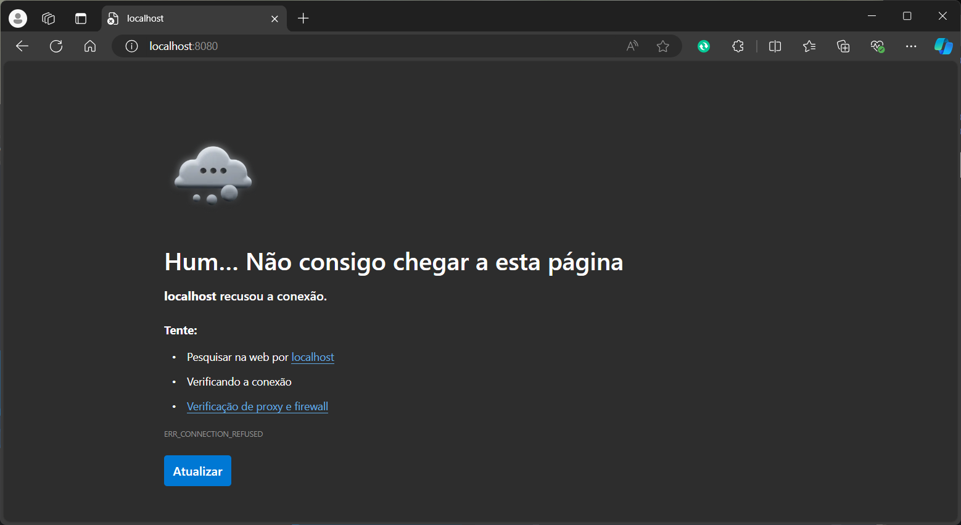The width and height of the screenshot is (961, 525).
Task: Add page to favorites star icon
Action: pos(663,46)
